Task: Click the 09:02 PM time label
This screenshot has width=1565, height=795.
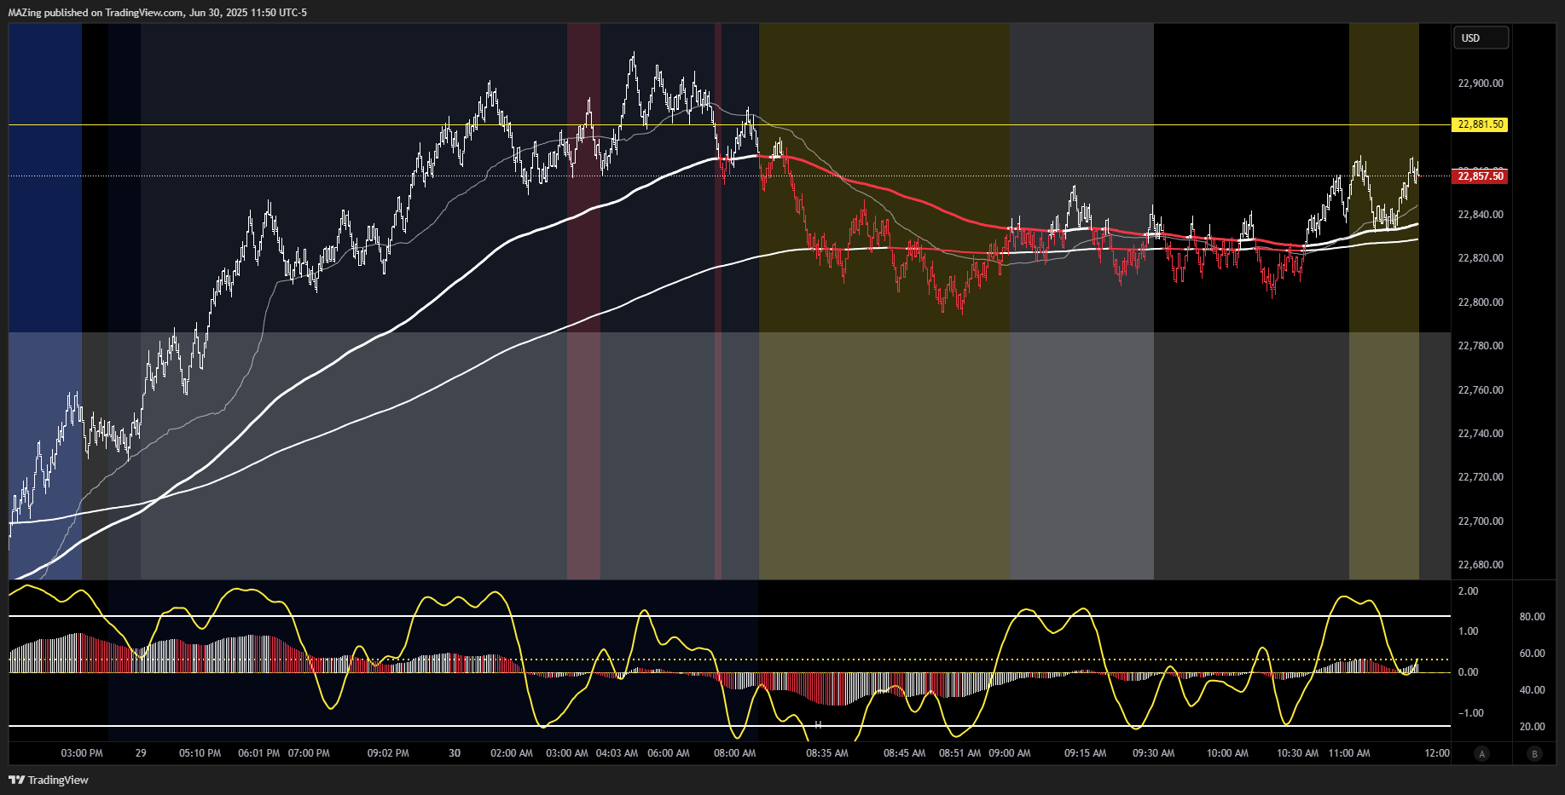Action: (x=388, y=753)
